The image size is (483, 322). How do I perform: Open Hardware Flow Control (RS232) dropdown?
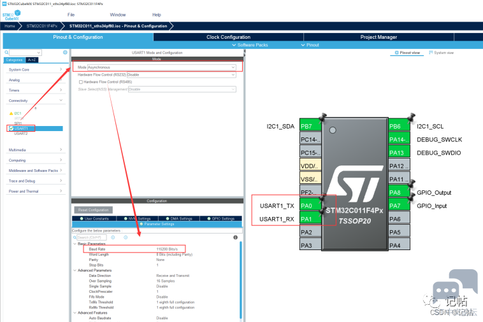point(182,74)
